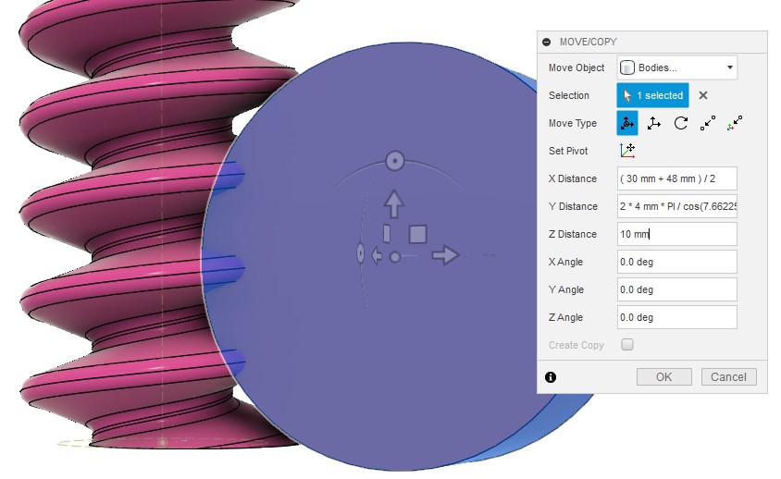
Task: Select Rotate move type icon
Action: pos(681,123)
